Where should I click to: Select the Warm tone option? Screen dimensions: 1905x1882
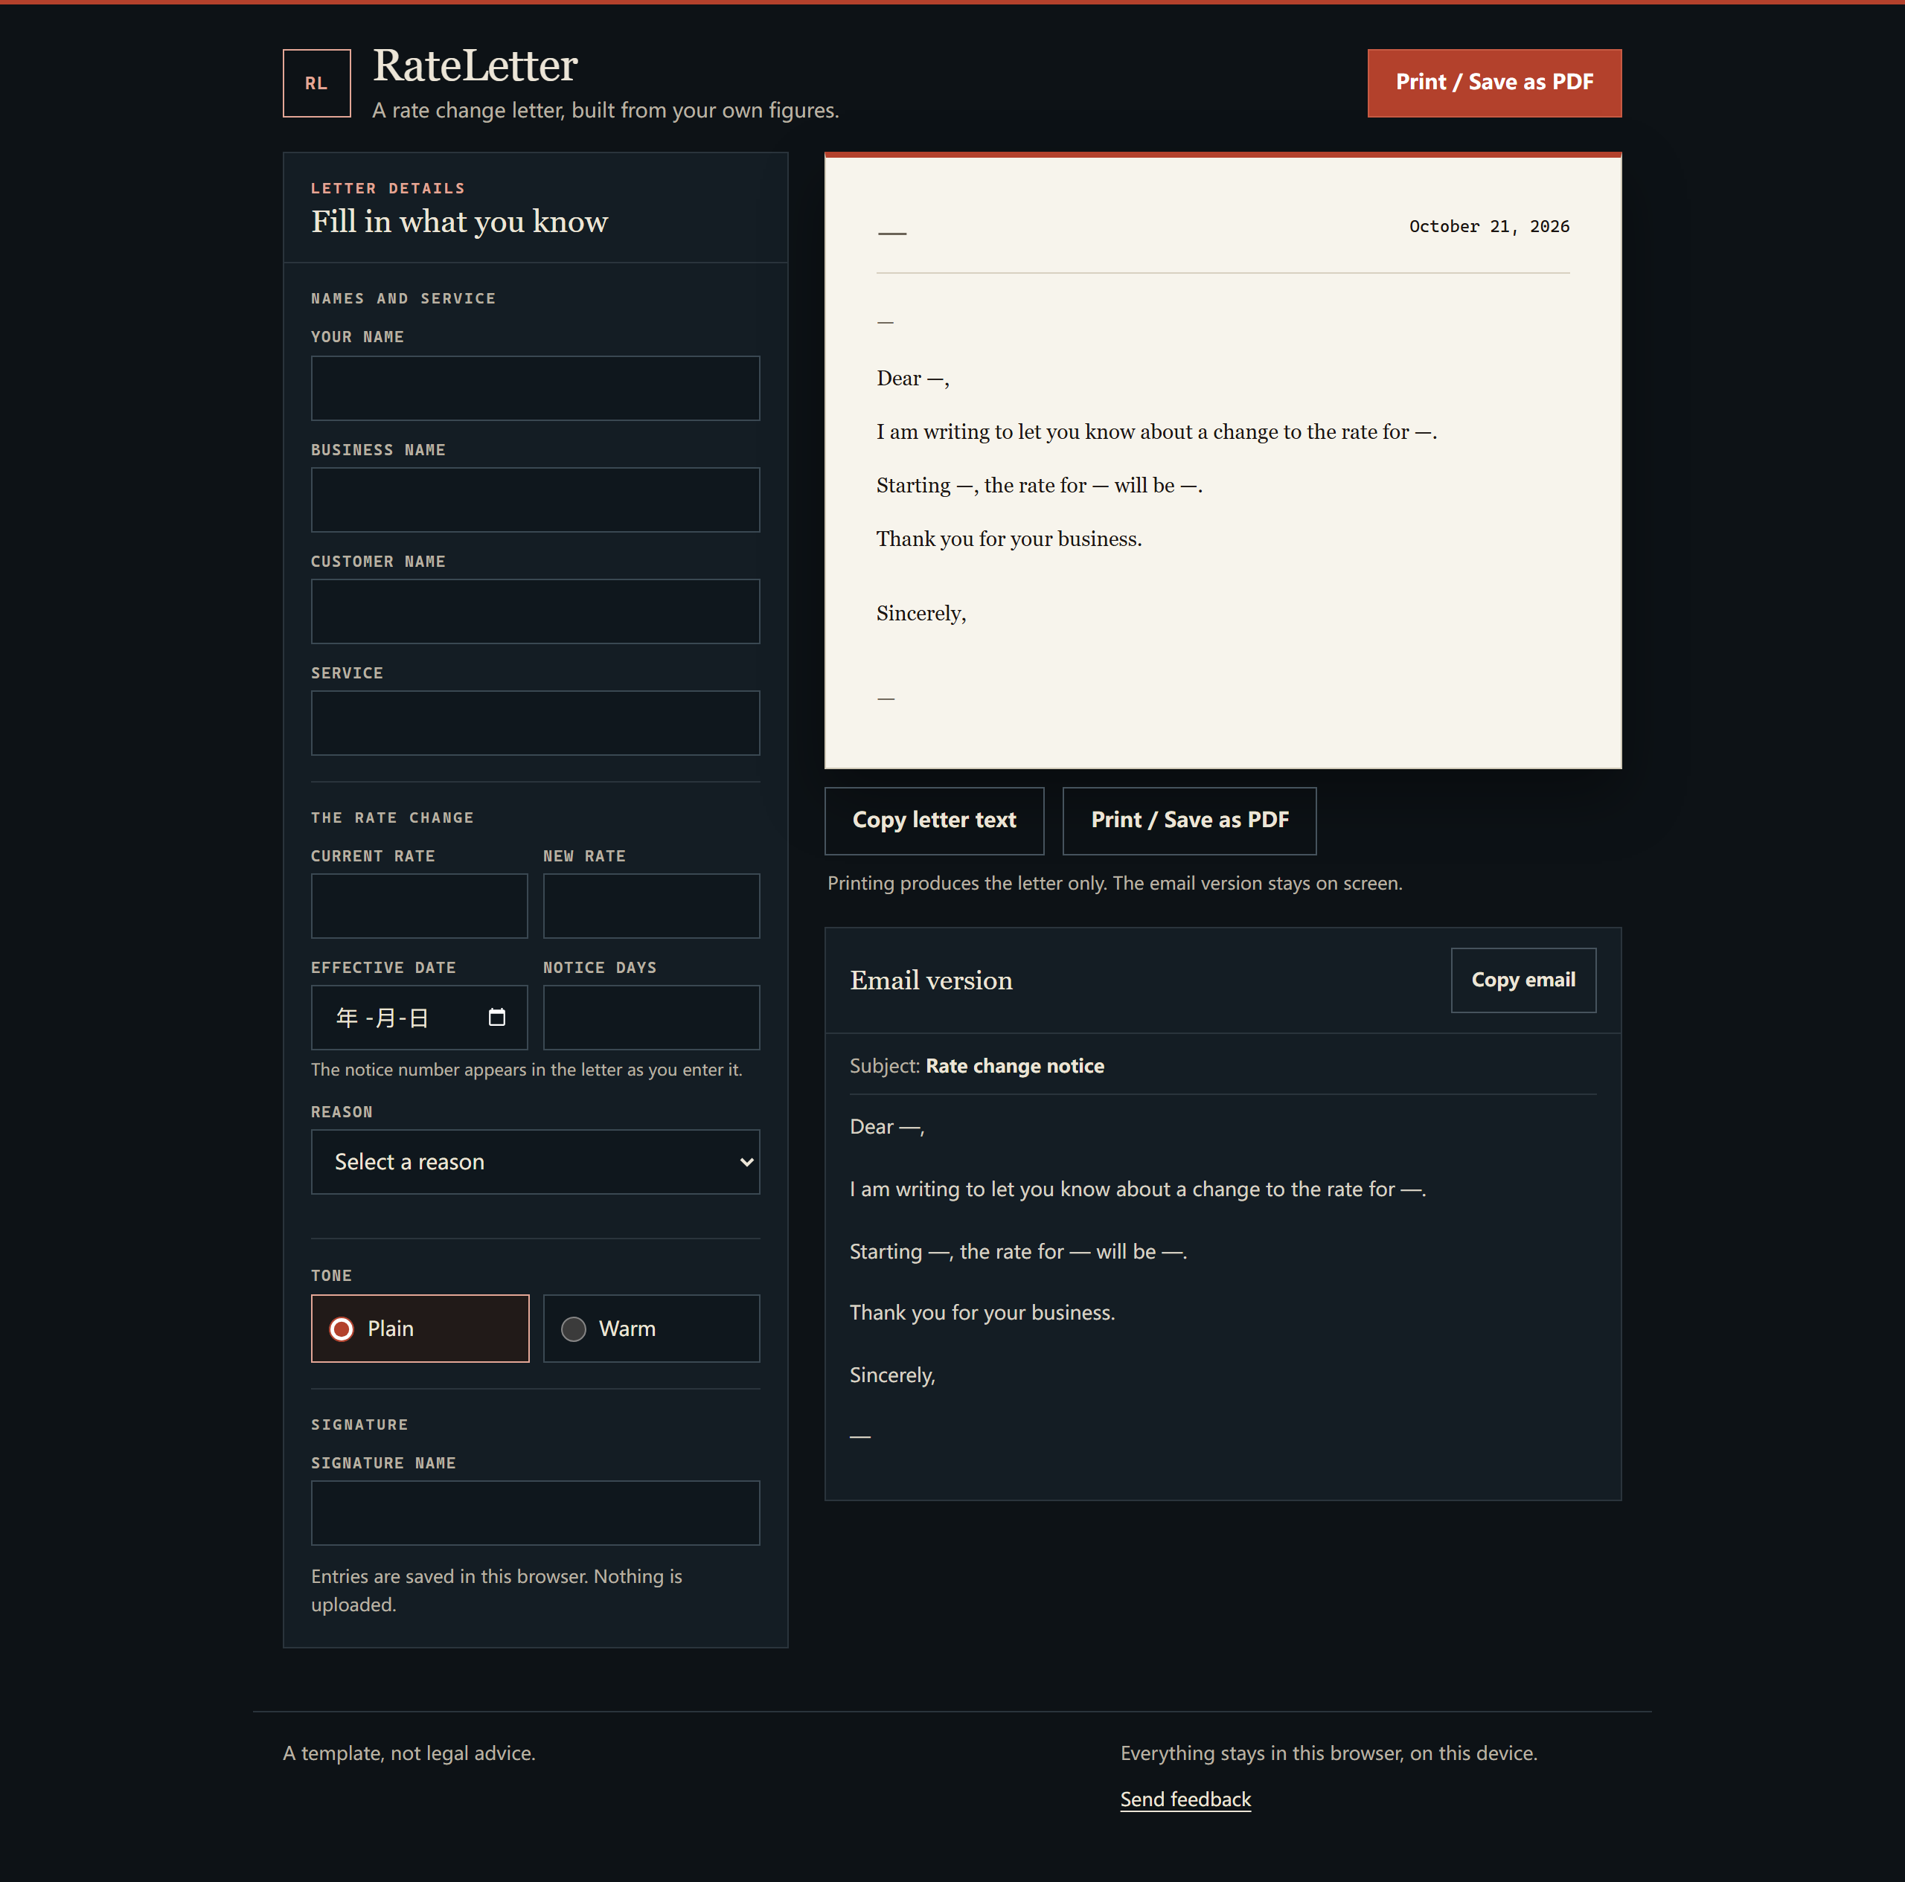tap(652, 1328)
